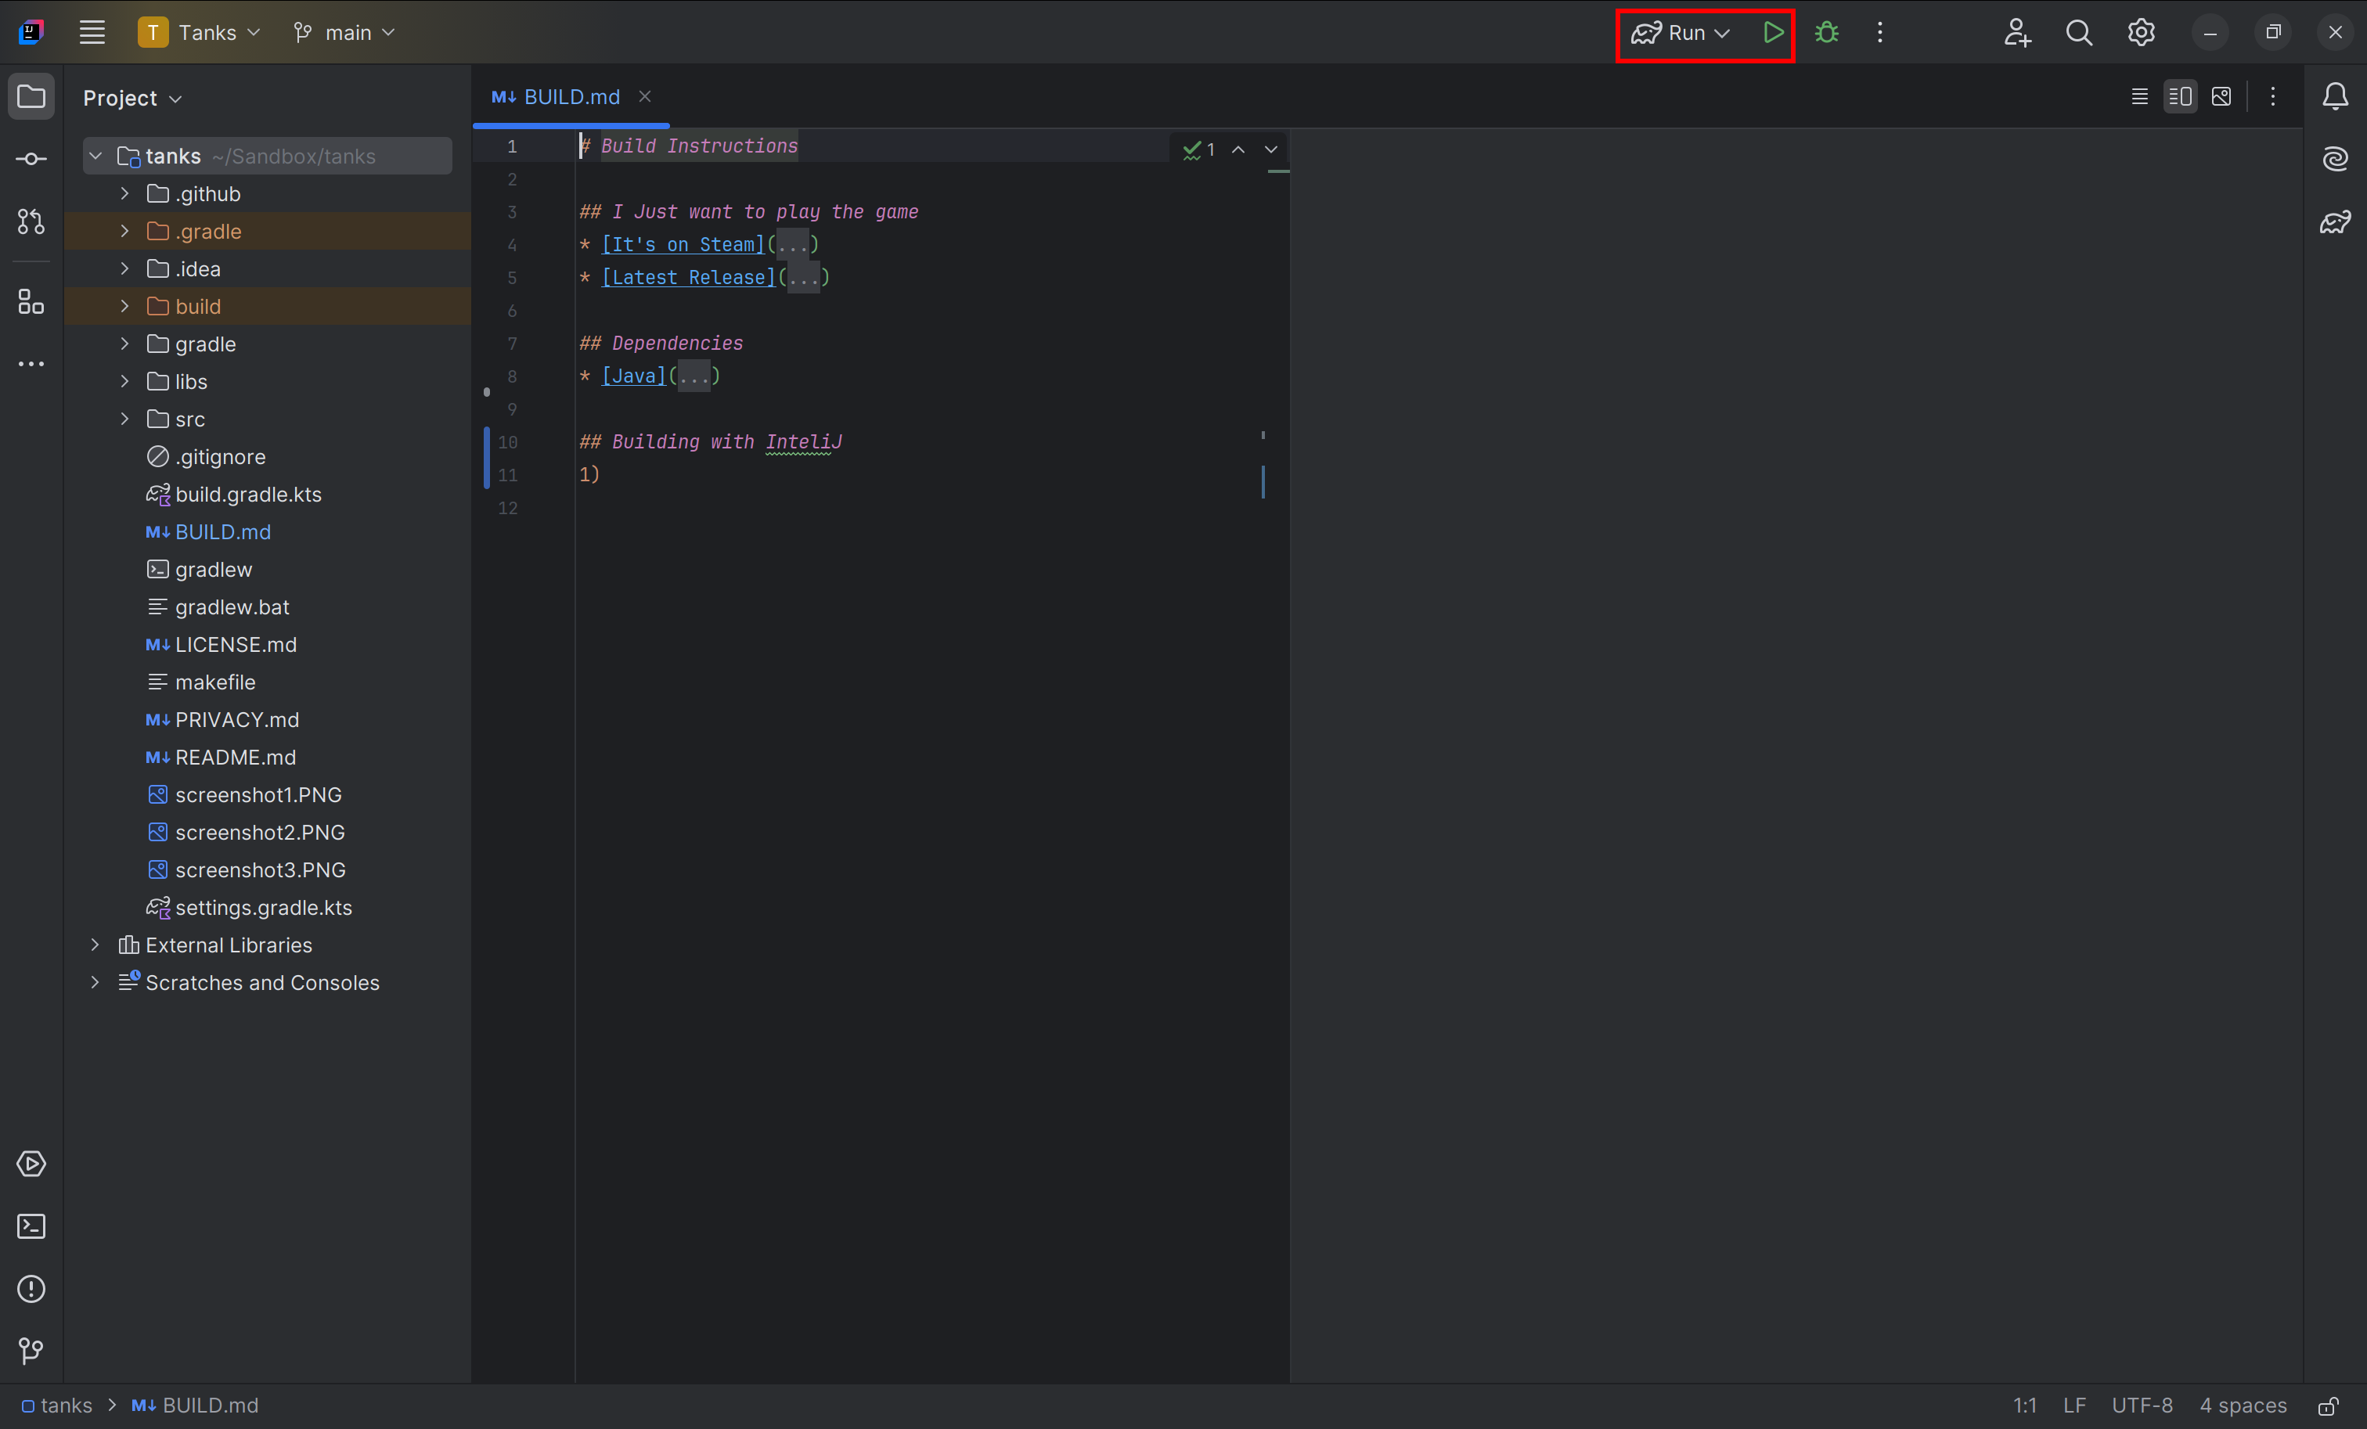
Task: Collapse the tanks root folder
Action: click(x=95, y=156)
